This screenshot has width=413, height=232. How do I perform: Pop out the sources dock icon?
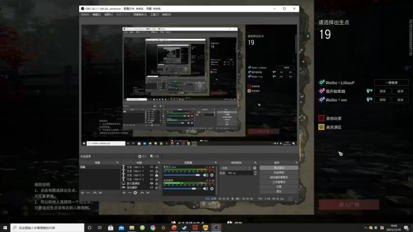point(158,162)
